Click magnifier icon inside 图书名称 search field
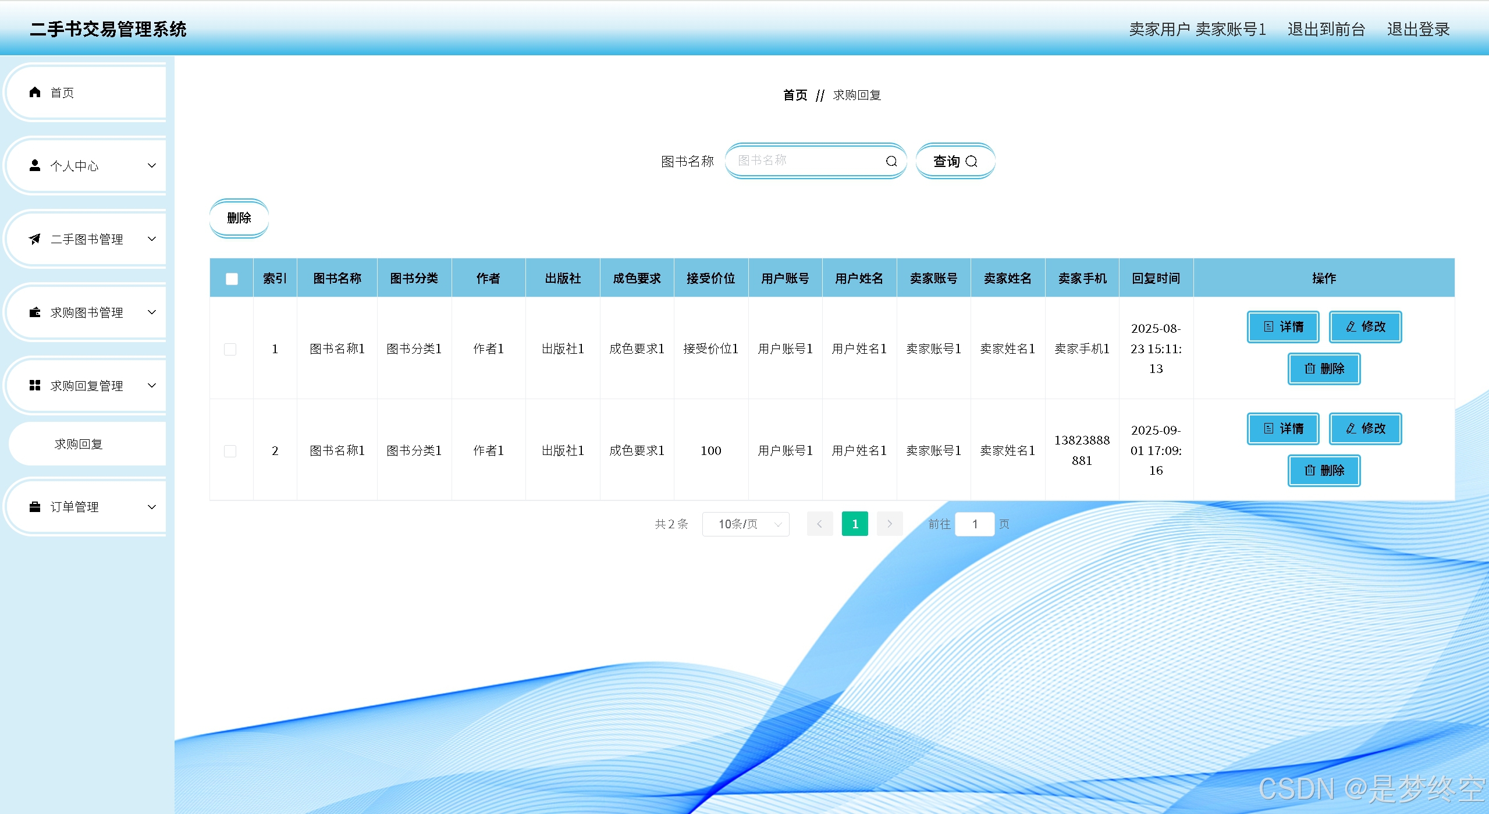1489x814 pixels. (x=891, y=161)
